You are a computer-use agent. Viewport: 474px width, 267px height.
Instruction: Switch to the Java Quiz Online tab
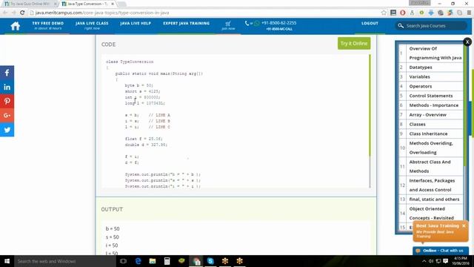30,4
